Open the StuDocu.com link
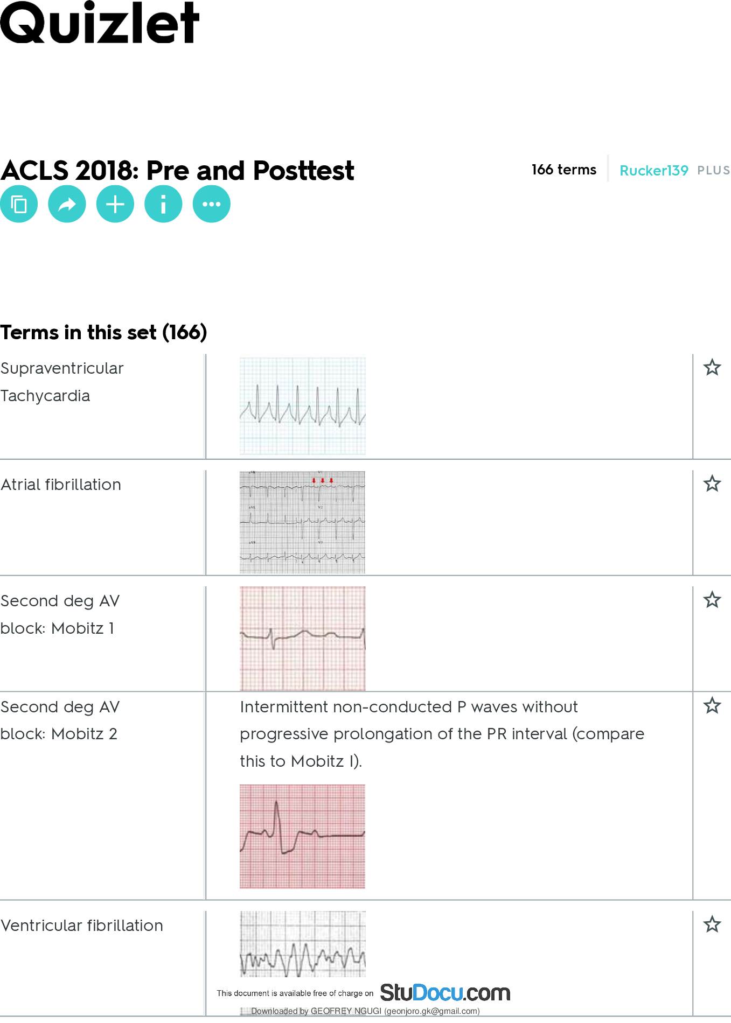The width and height of the screenshot is (731, 1023). pyautogui.click(x=445, y=993)
